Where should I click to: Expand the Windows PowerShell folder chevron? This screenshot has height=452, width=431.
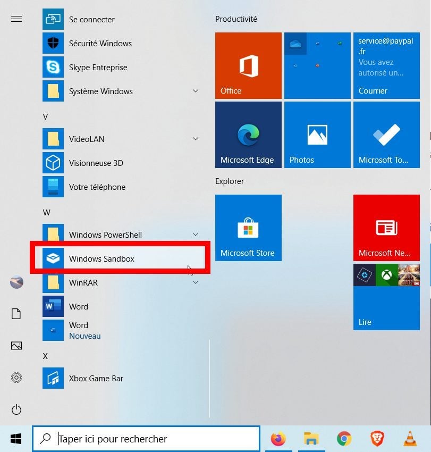[196, 235]
